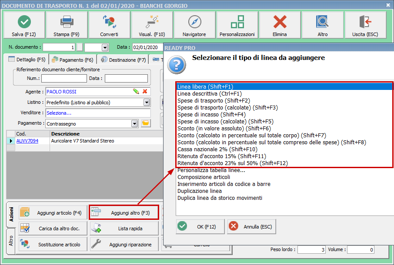Select Sconto in percentuale sul totale corpo
This screenshot has height=265, width=394.
tap(285, 136)
